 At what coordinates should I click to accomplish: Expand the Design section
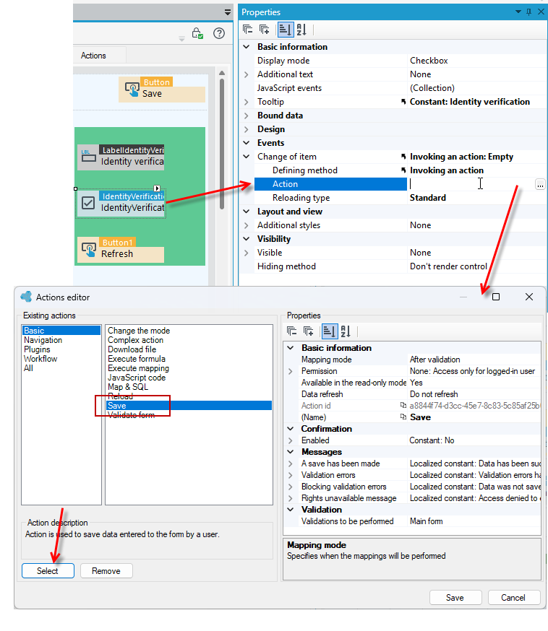(247, 129)
